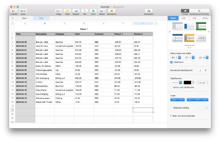Enable Växlande radfärg checkbox
Image resolution: width=220 pixels, height=141 pixels.
pos(171,108)
